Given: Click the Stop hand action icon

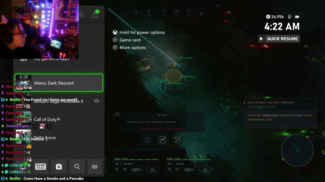Looking at the screenshot, I should [147, 140].
